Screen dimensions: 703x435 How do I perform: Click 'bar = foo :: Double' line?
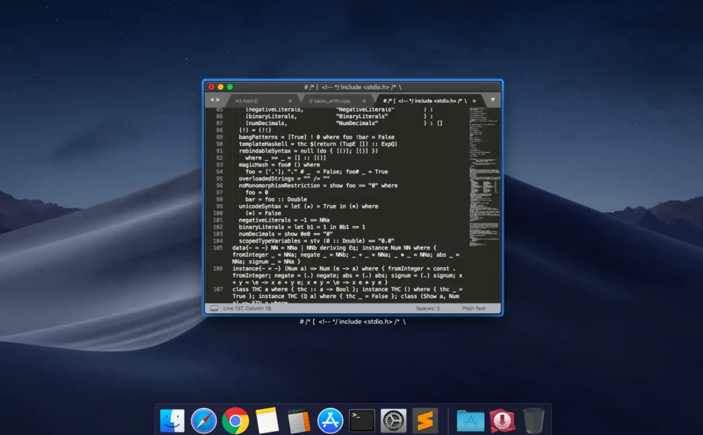276,199
